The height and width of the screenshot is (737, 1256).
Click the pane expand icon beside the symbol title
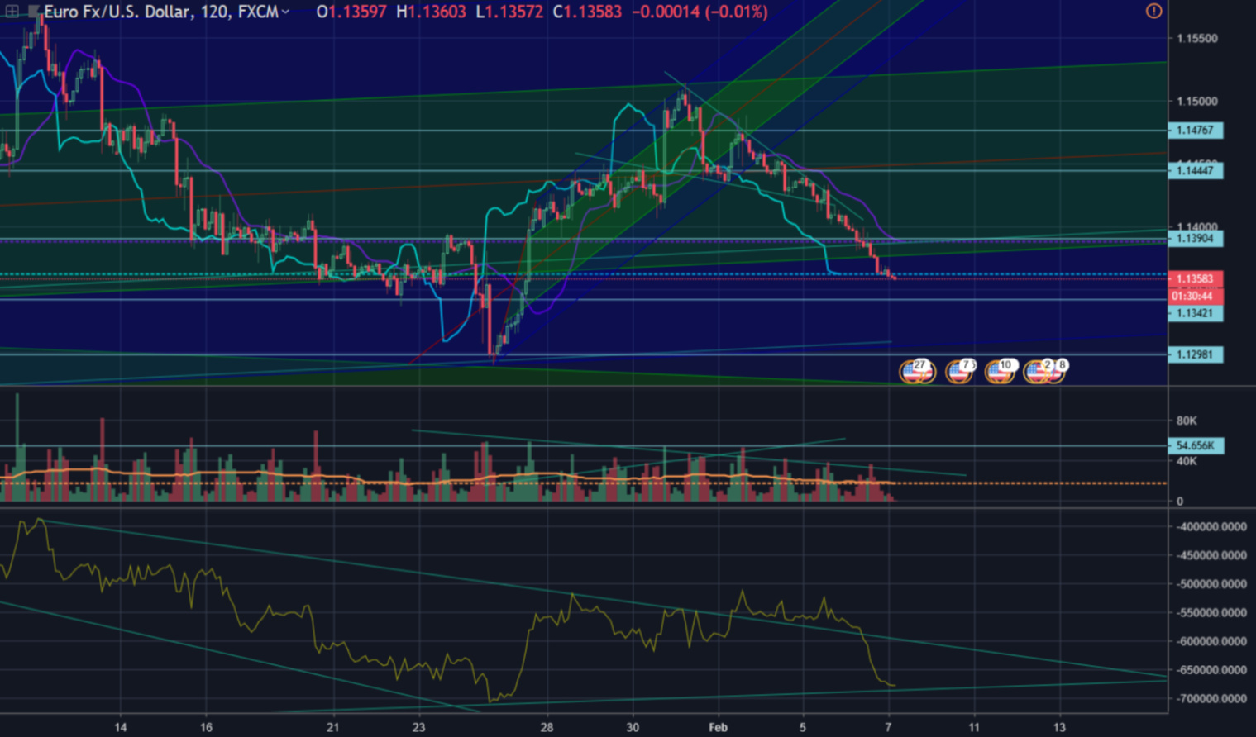12,12
